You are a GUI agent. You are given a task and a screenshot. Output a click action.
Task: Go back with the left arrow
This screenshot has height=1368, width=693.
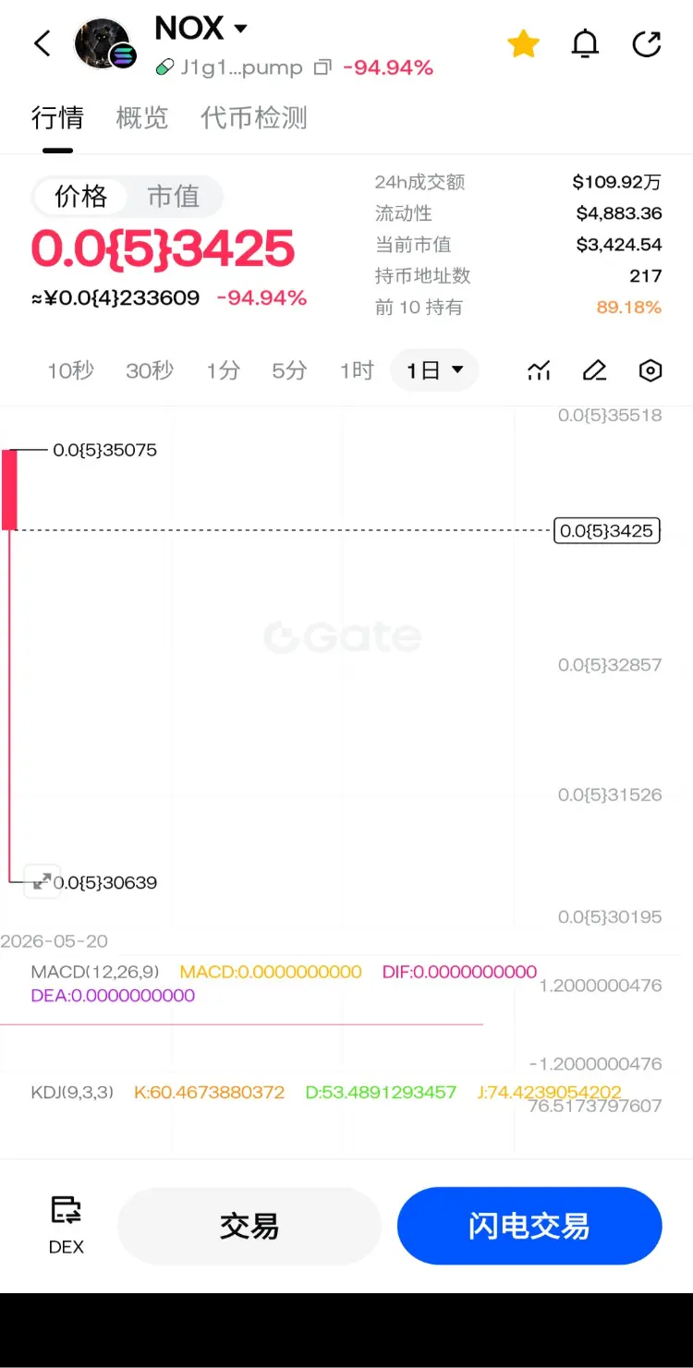[x=43, y=43]
